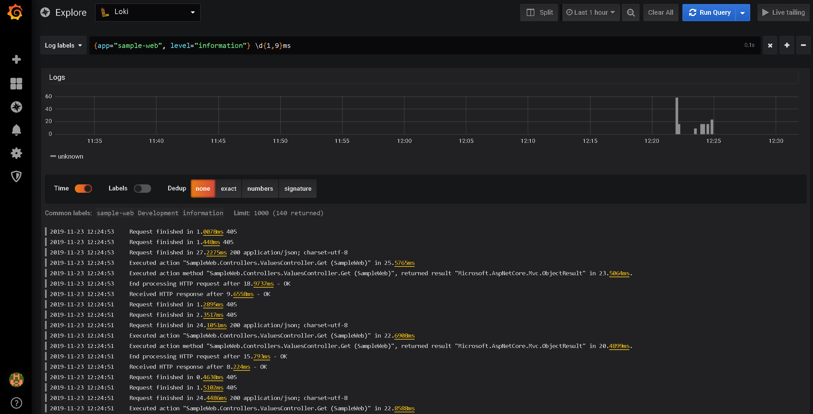Open Server Admin shield icon
The width and height of the screenshot is (813, 414).
pos(16,176)
